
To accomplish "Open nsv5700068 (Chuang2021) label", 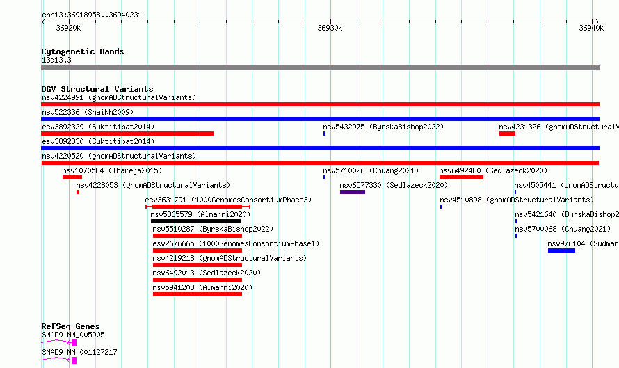I will pyautogui.click(x=563, y=229).
